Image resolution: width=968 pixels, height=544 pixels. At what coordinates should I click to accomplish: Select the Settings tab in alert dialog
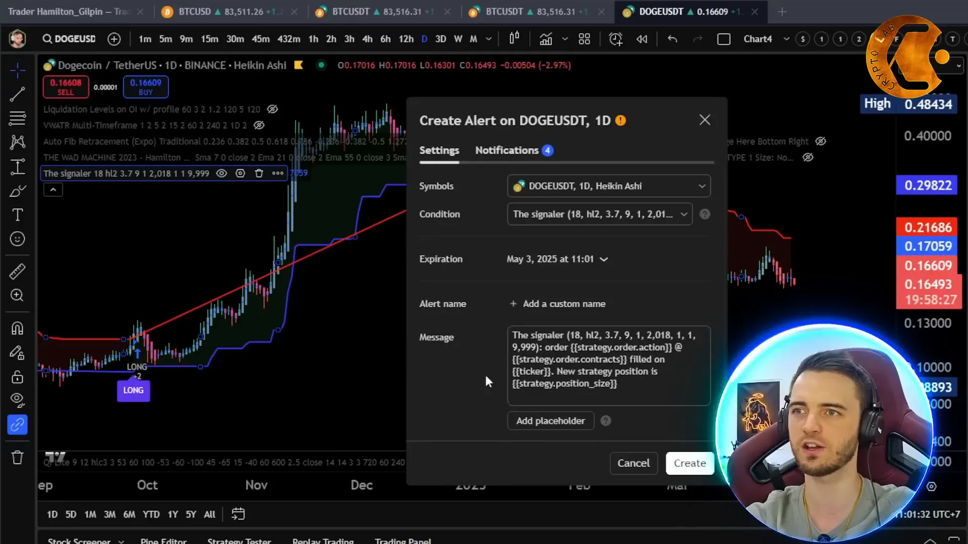point(439,150)
